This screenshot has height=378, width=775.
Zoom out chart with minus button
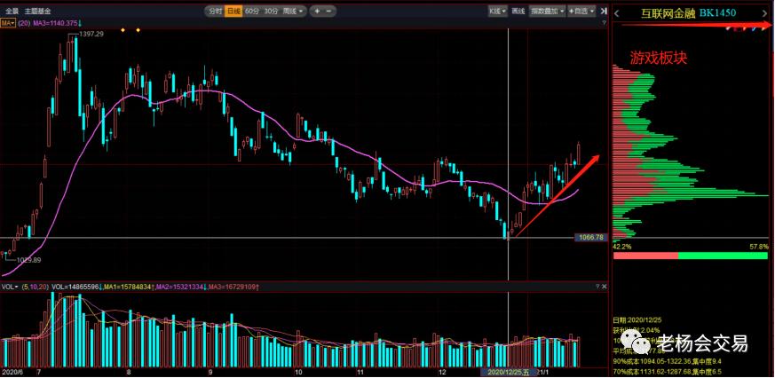click(329, 11)
